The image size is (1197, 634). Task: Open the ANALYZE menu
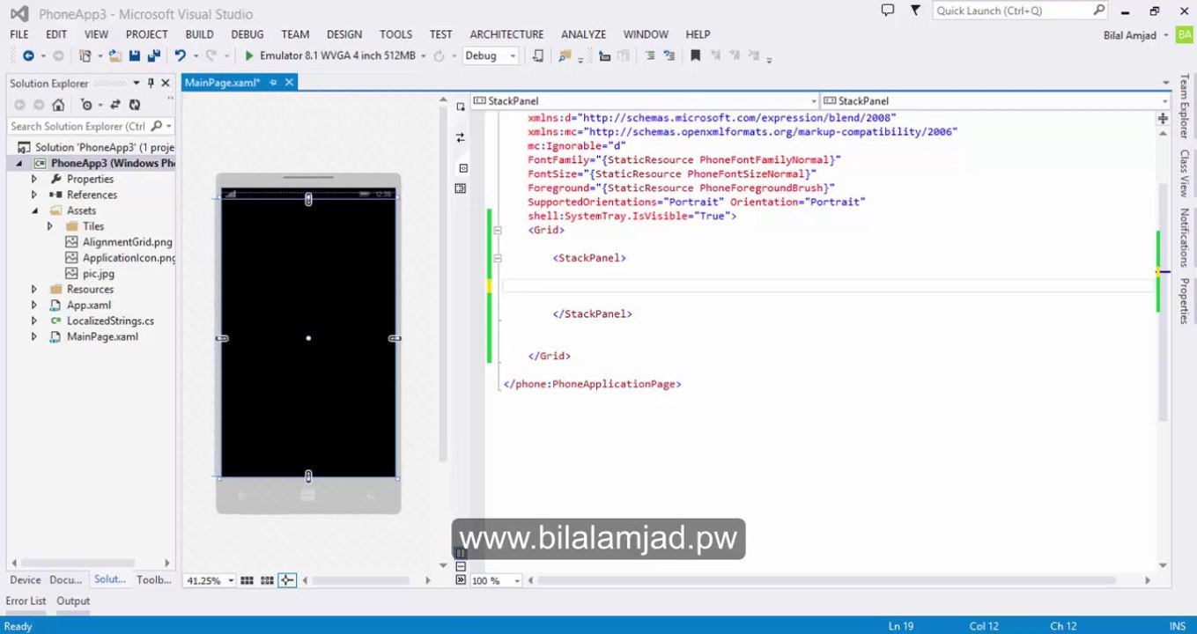click(x=583, y=34)
